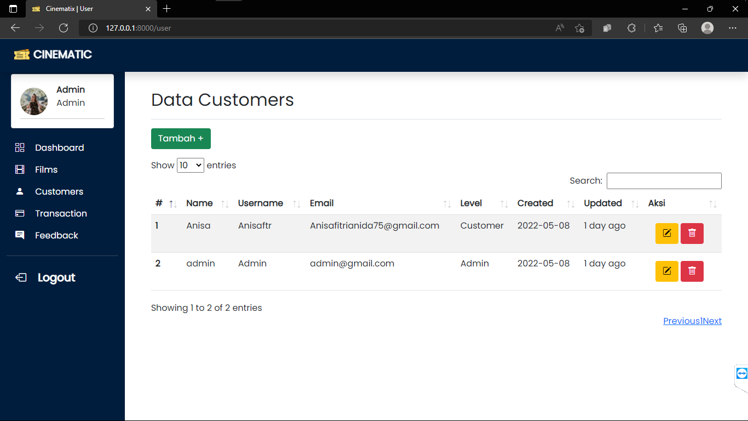Click into the Search input field
This screenshot has height=421, width=748.
(x=664, y=181)
